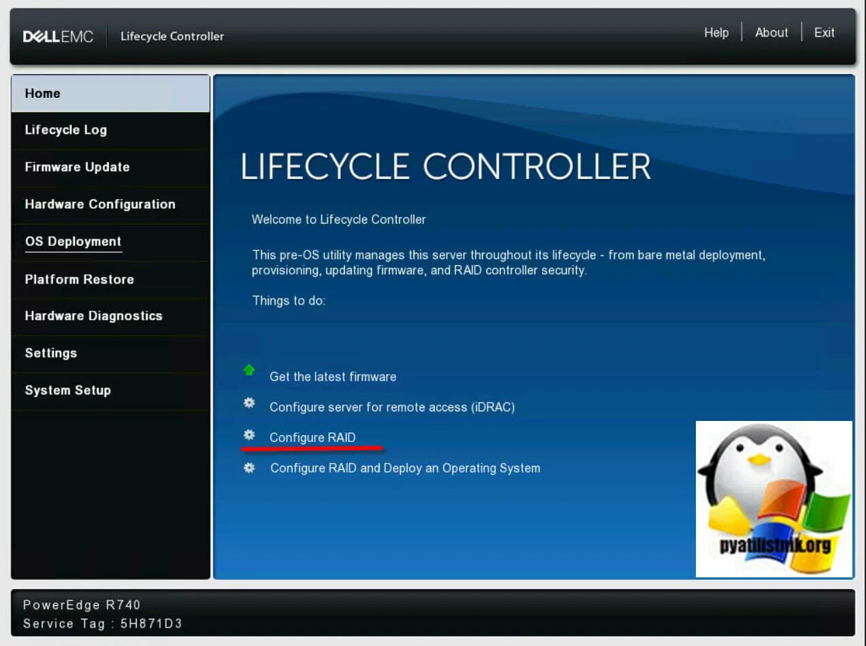866x646 pixels.
Task: Click the Things to do: text
Action: coord(288,301)
